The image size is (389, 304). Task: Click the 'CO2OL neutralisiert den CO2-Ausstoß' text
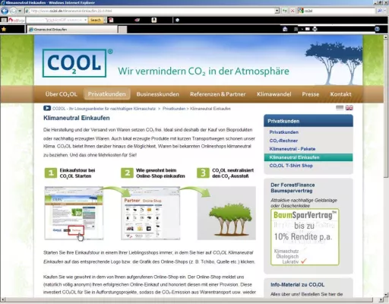(232, 173)
